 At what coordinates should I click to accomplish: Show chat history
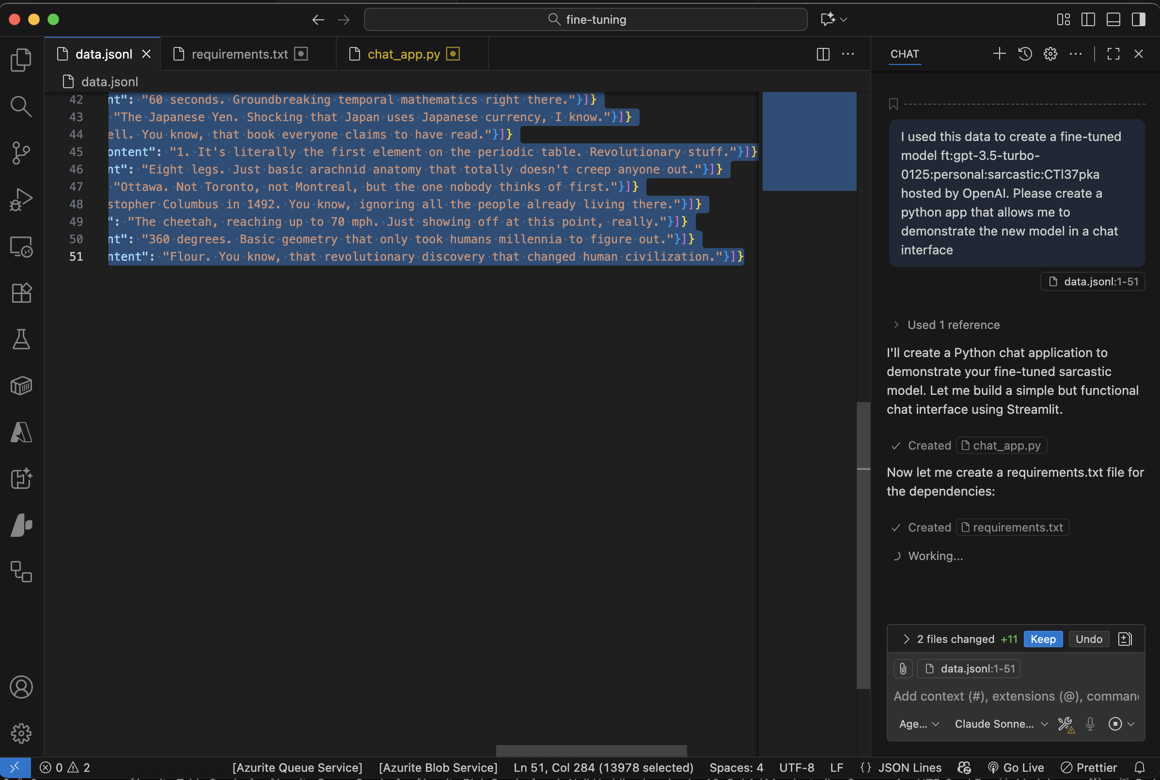click(1025, 54)
